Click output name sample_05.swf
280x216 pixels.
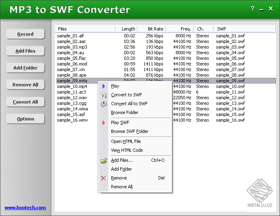(x=230, y=58)
